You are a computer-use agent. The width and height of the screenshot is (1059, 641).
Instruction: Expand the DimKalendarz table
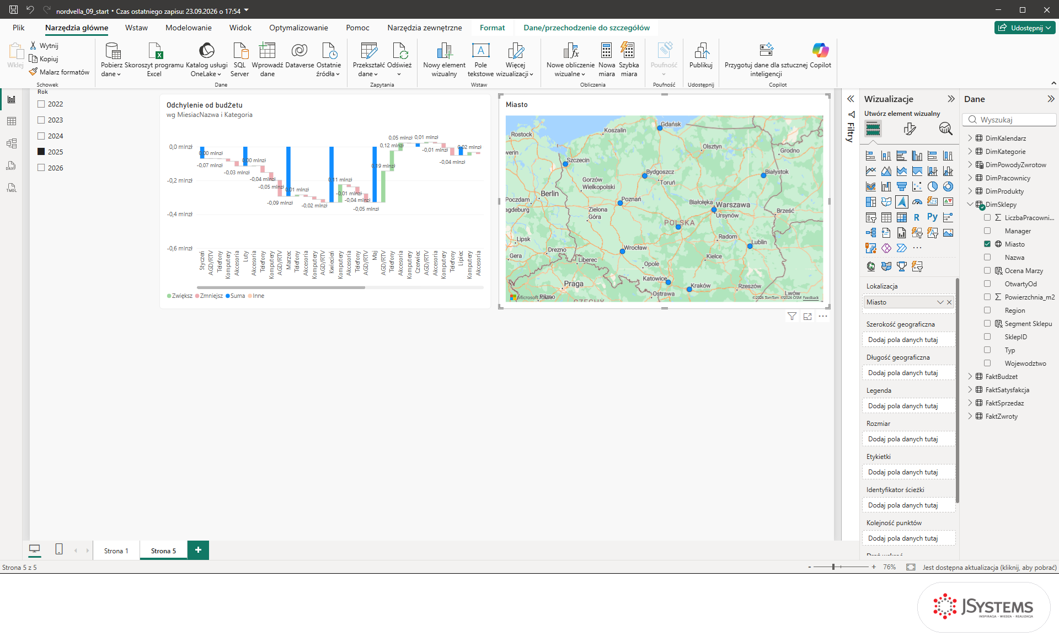970,138
